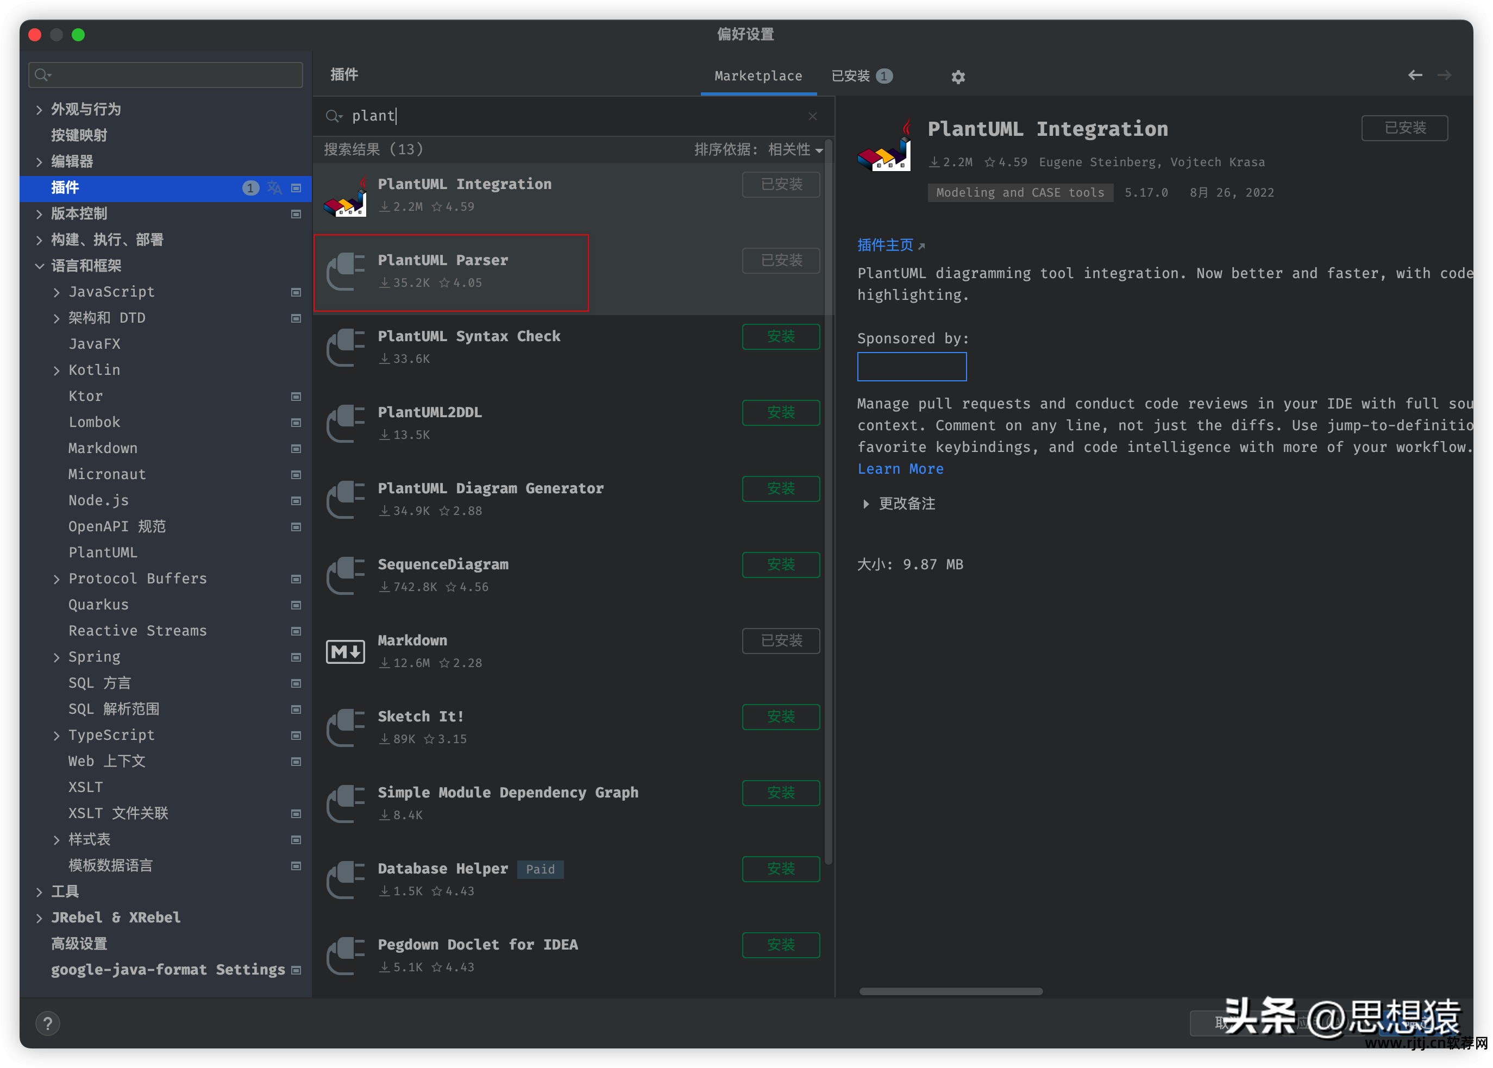The image size is (1493, 1068).
Task: Click PlantUML Syntax Check plug icon
Action: (344, 347)
